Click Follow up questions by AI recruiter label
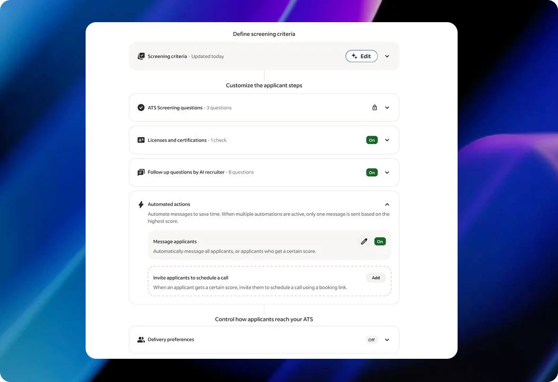Screen dimensions: 558x382 coord(186,172)
